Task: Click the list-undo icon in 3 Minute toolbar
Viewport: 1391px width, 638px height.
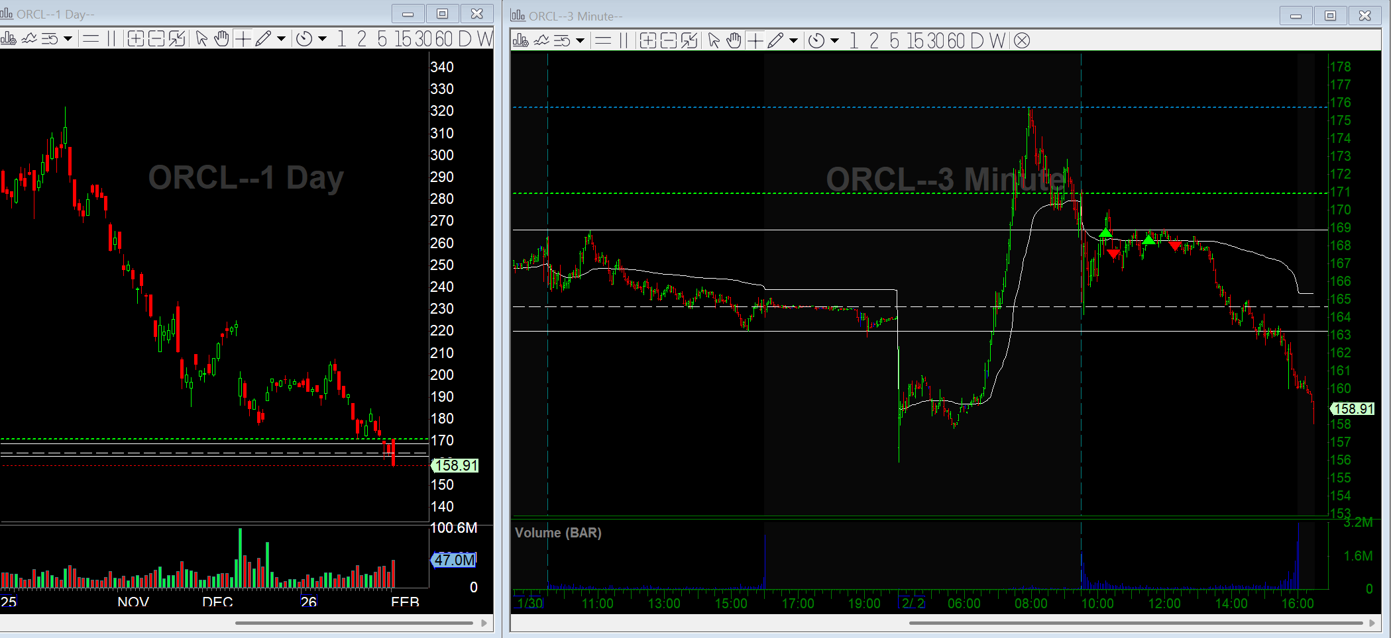Action: click(562, 40)
